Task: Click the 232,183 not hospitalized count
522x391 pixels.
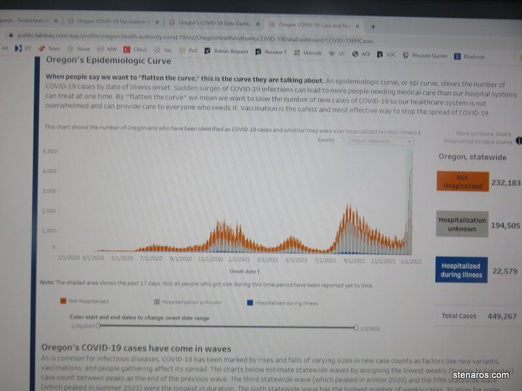Action: pos(506,183)
